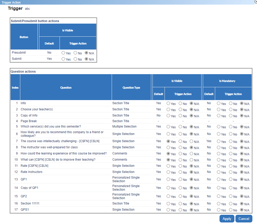Viewport: 257px width, 224px height.
Task: Click 'Which service(s) did you use this semester?'
Action: [51, 126]
